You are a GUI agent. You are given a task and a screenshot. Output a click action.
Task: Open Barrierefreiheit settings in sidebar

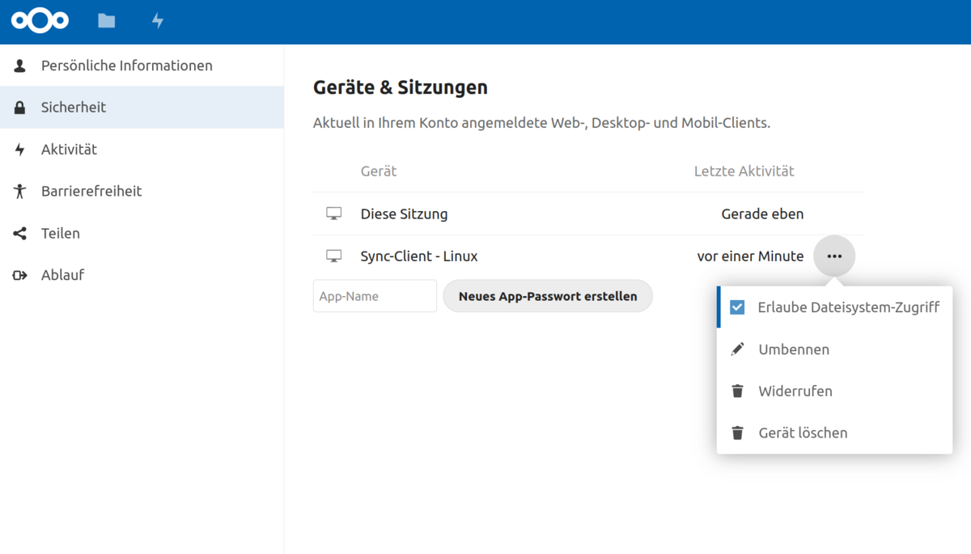(91, 192)
